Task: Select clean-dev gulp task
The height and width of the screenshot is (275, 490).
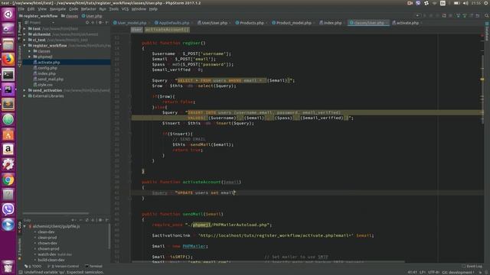Action: (x=46, y=232)
